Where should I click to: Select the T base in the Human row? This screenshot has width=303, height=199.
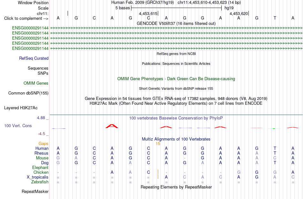coord(275,148)
